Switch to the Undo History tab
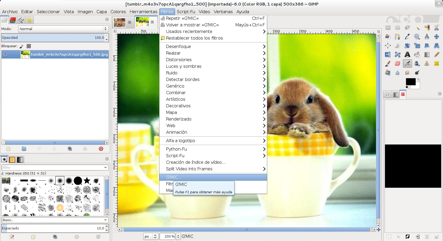The width and height of the screenshot is (443, 241). [29, 20]
